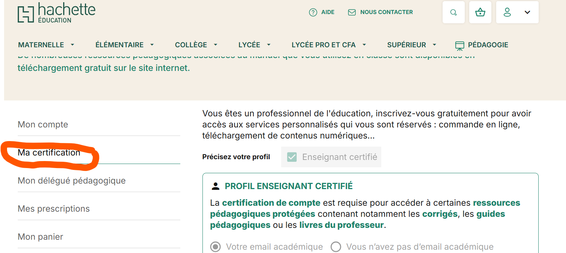This screenshot has width=566, height=253.
Task: Open Mon compte in the sidebar
Action: [43, 124]
